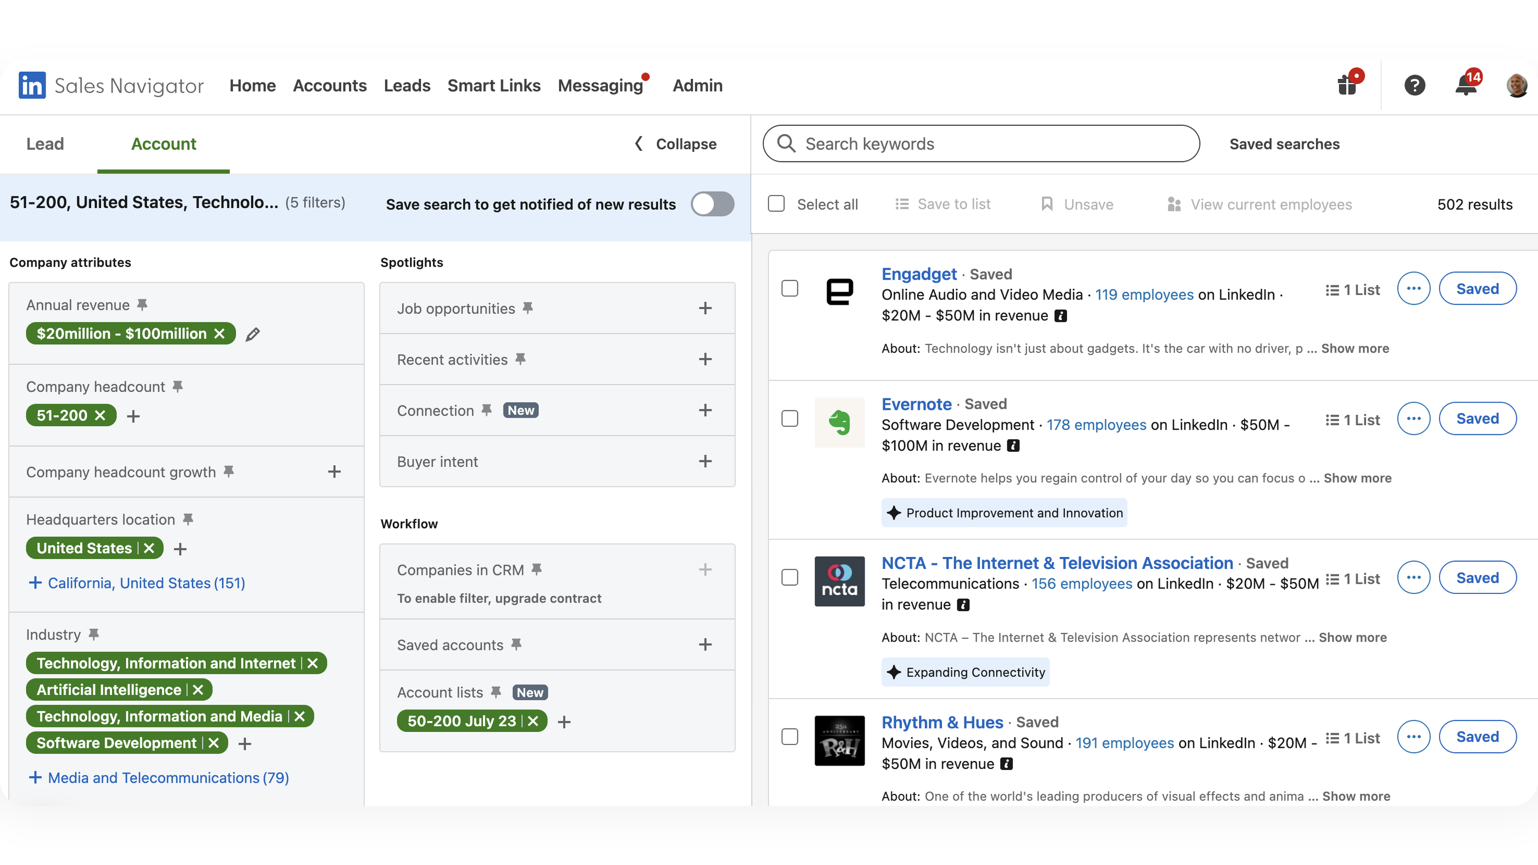The width and height of the screenshot is (1538, 865).
Task: Open Messaging in top navigation
Action: (601, 86)
